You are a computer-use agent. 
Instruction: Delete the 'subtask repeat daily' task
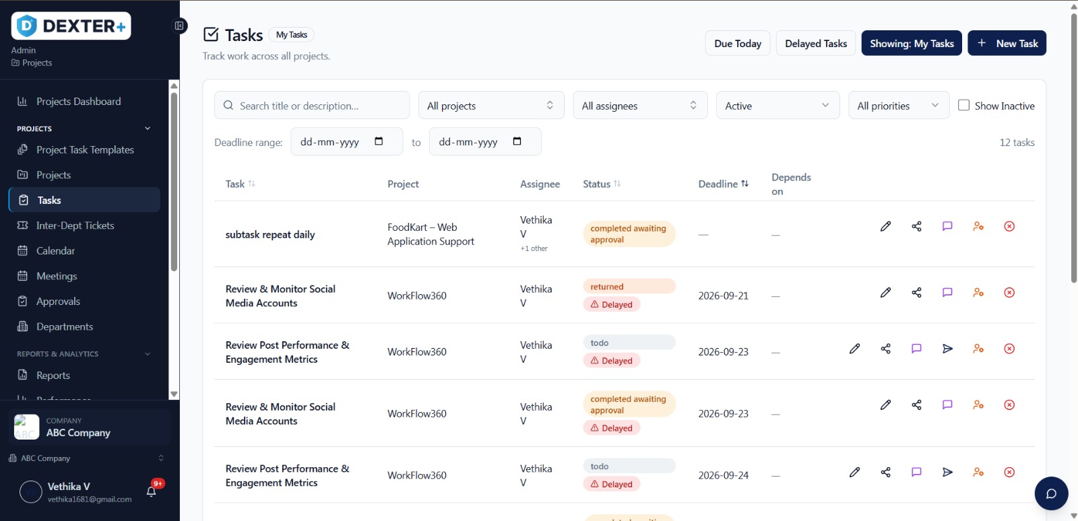click(x=1009, y=226)
